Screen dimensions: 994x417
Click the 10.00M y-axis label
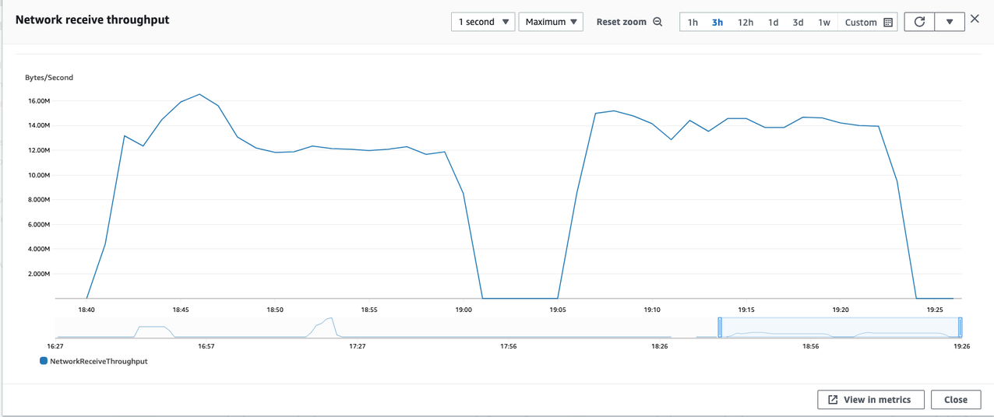click(37, 175)
